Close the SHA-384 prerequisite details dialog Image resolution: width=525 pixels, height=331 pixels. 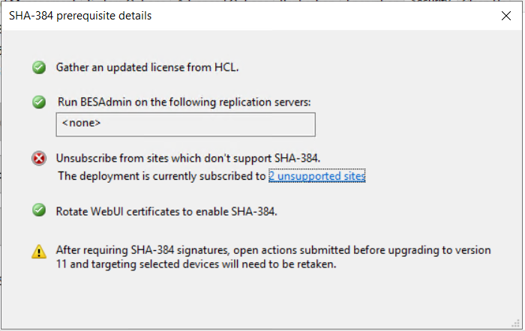506,15
